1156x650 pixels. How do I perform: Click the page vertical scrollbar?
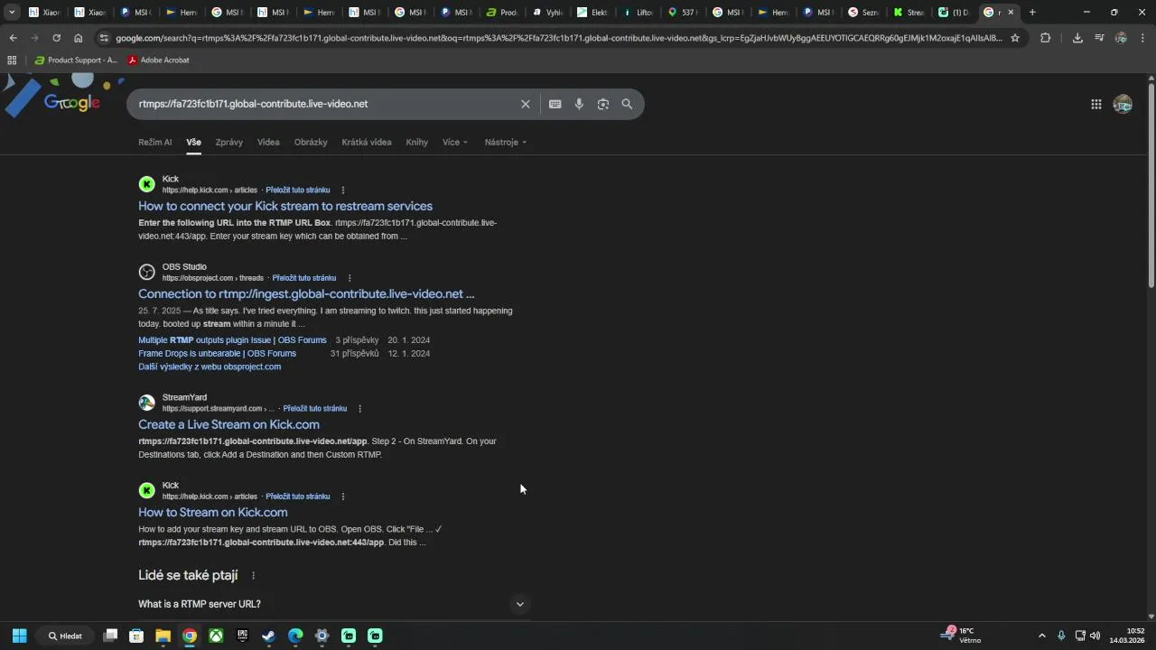tap(1151, 185)
